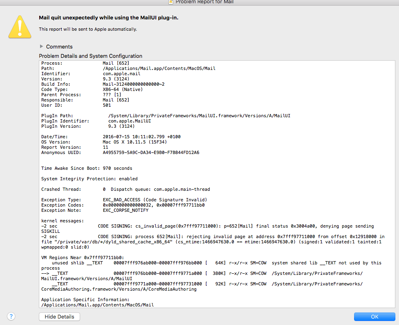The width and height of the screenshot is (399, 325).
Task: Click the Process value 'Mail [652]'
Action: pos(116,63)
